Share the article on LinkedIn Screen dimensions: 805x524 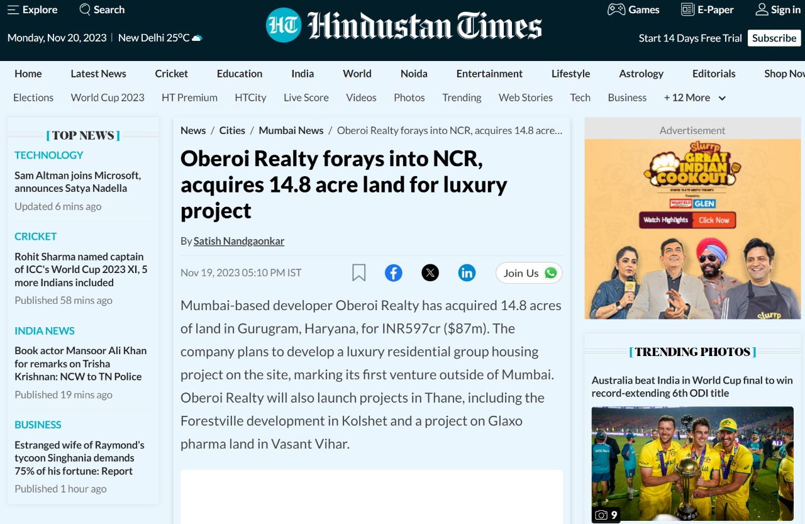pos(467,272)
